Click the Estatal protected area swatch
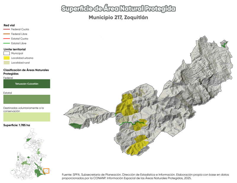This screenshot has height=183, width=237. tap(27, 99)
